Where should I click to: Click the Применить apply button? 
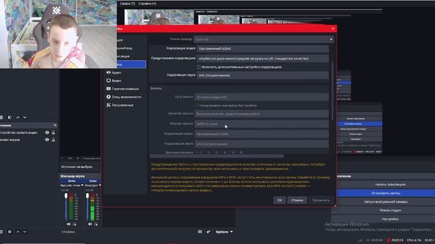321,200
